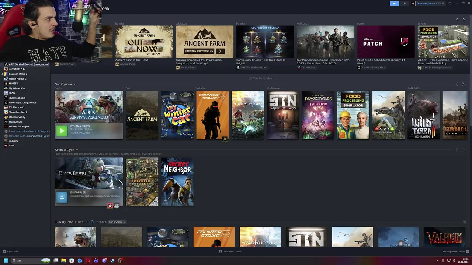Open the My Winter Car cover in Son Oyunlar
This screenshot has height=265, width=472.
[177, 115]
